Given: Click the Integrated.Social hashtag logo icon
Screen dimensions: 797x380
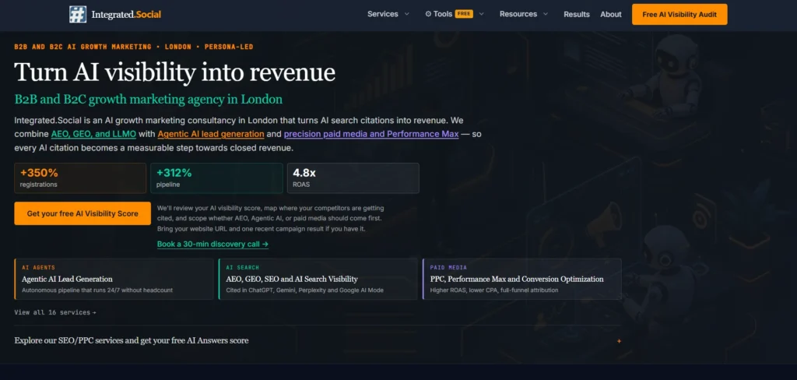Looking at the screenshot, I should pos(78,14).
